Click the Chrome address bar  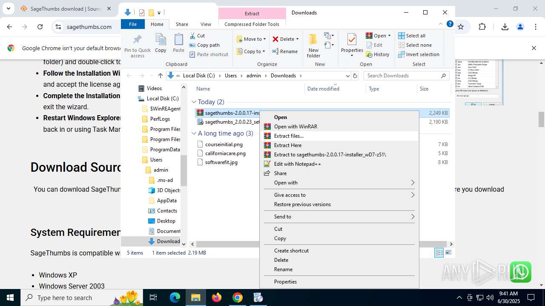pos(89,27)
